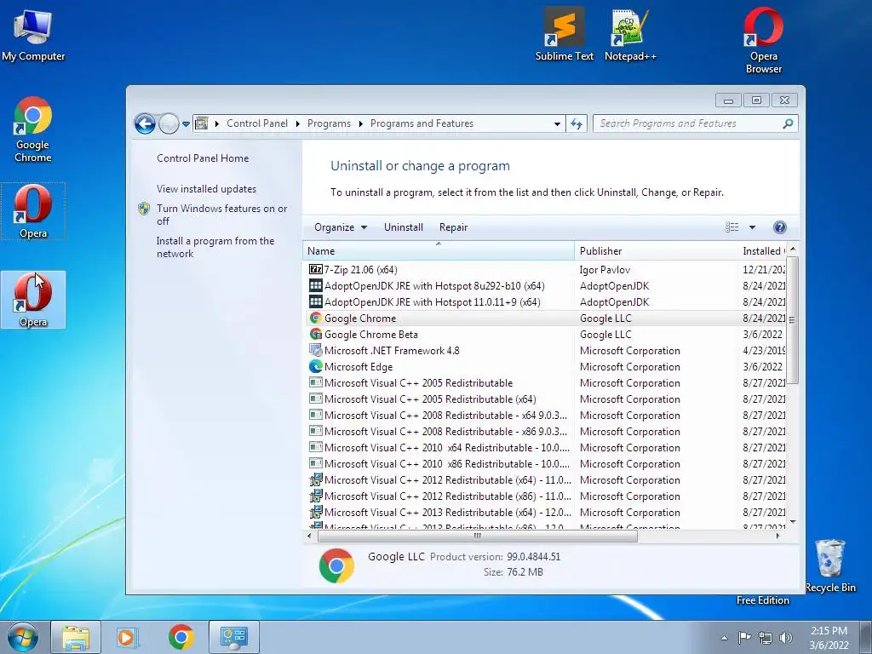Screen dimensions: 872x654
Task: Select Microsoft .NET Framework 4.8 row
Action: pos(545,350)
